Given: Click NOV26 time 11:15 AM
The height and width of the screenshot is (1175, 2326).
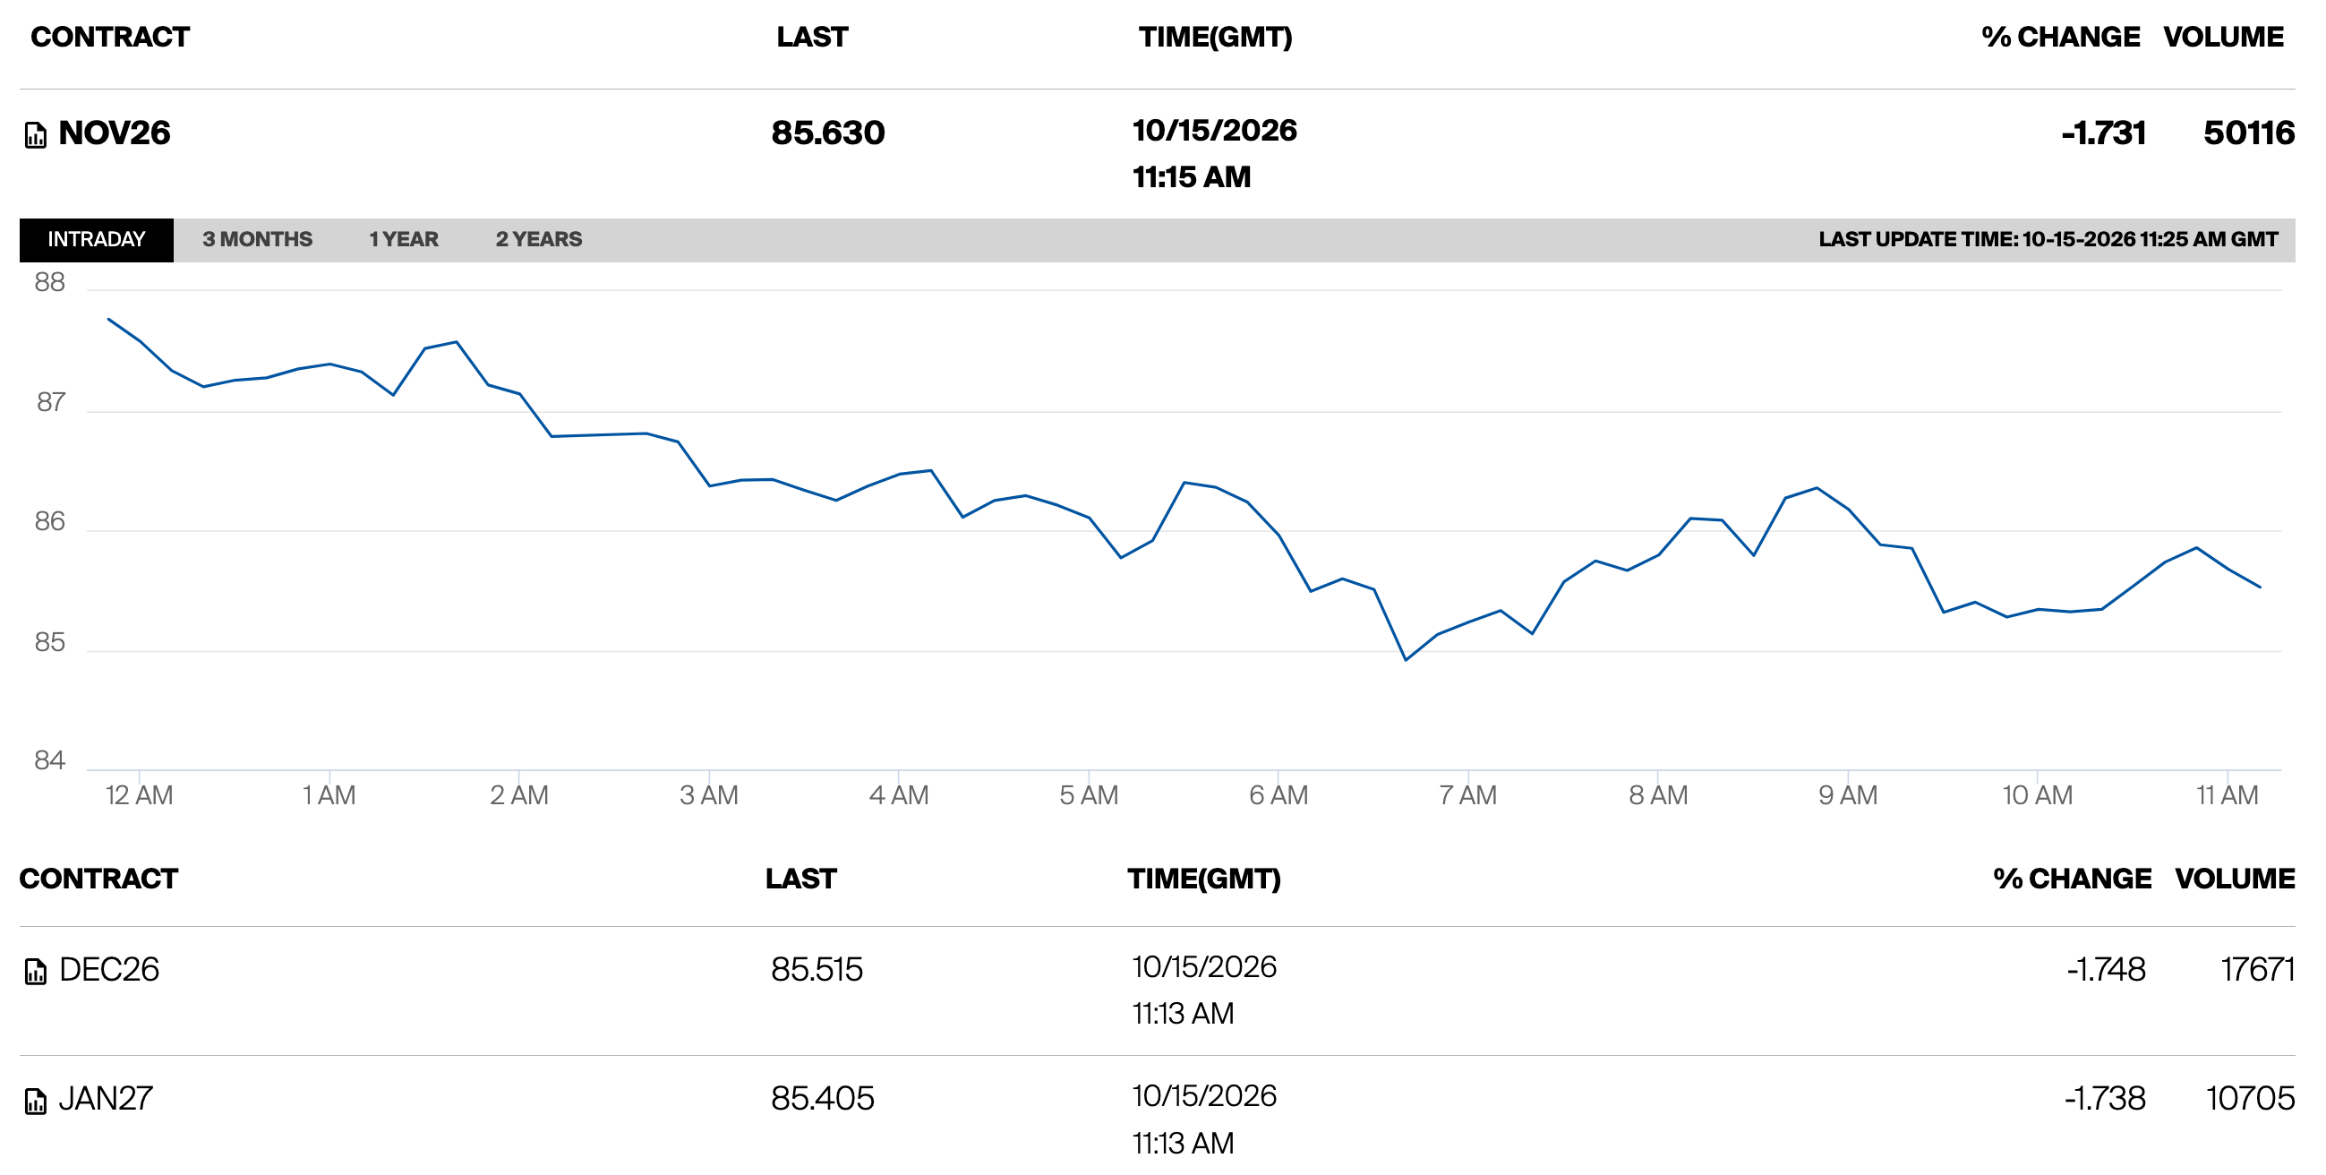Looking at the screenshot, I should pos(1192,177).
